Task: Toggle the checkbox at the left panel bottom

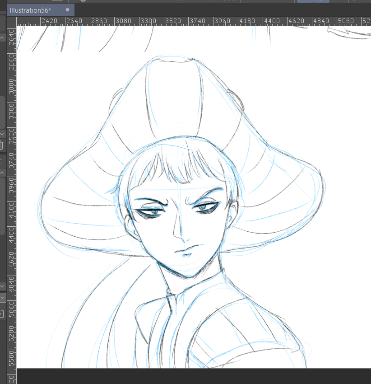Action: coord(2,314)
